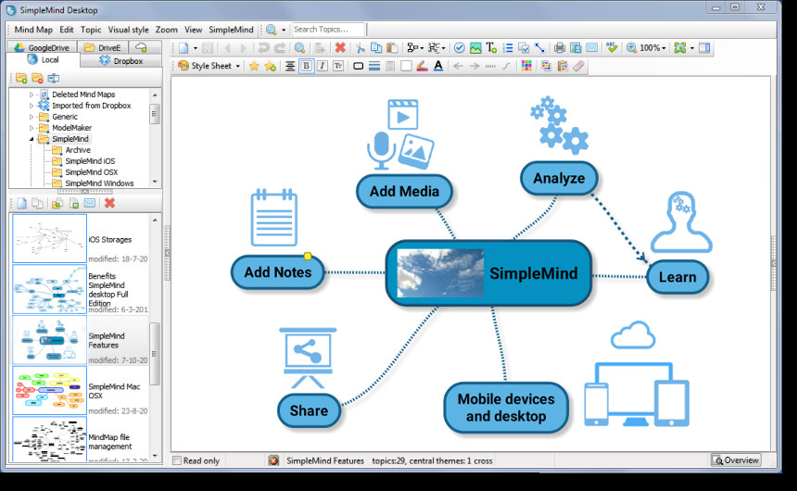Viewport: 797px width, 491px height.
Task: Click the spell check ABC icon
Action: pyautogui.click(x=612, y=48)
